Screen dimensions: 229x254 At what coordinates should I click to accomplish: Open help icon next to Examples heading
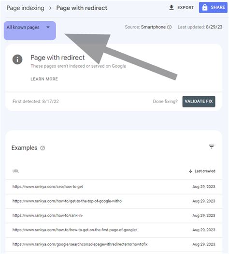[x=43, y=148]
